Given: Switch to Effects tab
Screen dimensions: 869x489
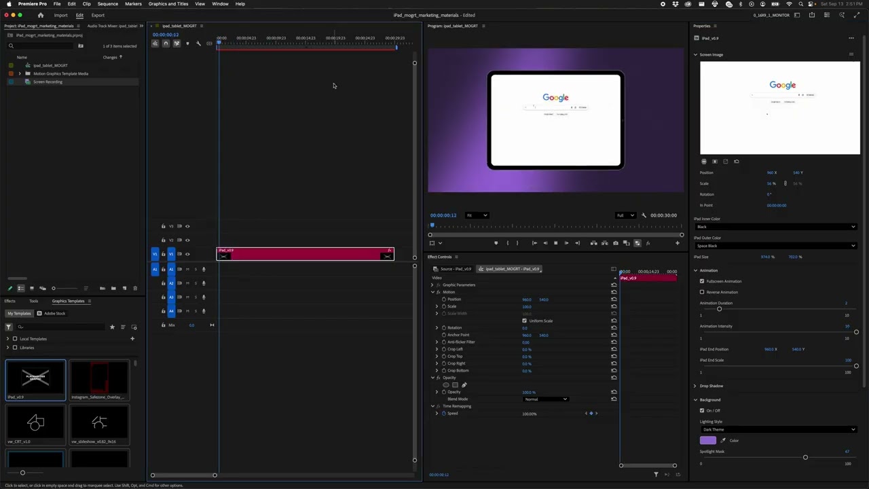Looking at the screenshot, I should coord(10,301).
